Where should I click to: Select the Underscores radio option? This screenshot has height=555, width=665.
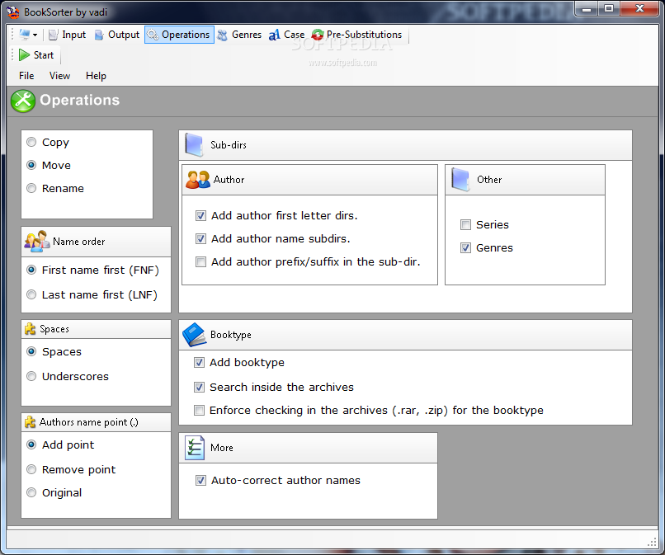[x=31, y=376]
